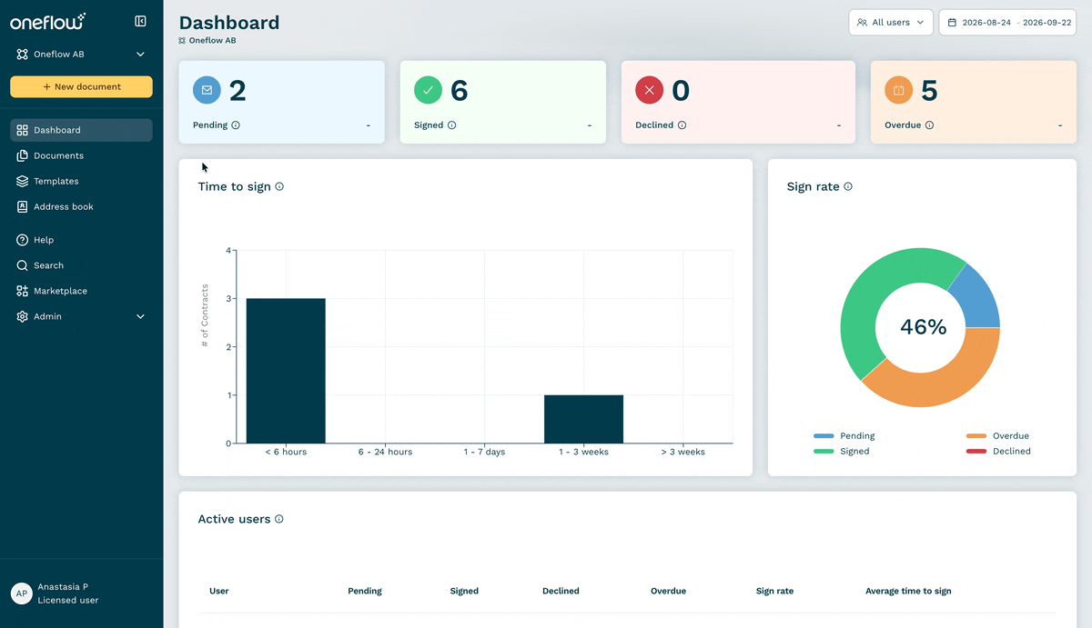This screenshot has width=1092, height=628.
Task: Click the Licensed user label
Action: pos(68,601)
